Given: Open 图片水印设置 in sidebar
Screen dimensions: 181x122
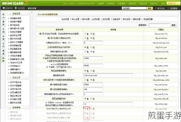Looking at the screenshot, I should 16,39.
